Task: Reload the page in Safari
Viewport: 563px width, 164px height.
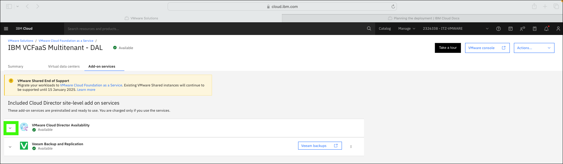Action: click(x=393, y=6)
